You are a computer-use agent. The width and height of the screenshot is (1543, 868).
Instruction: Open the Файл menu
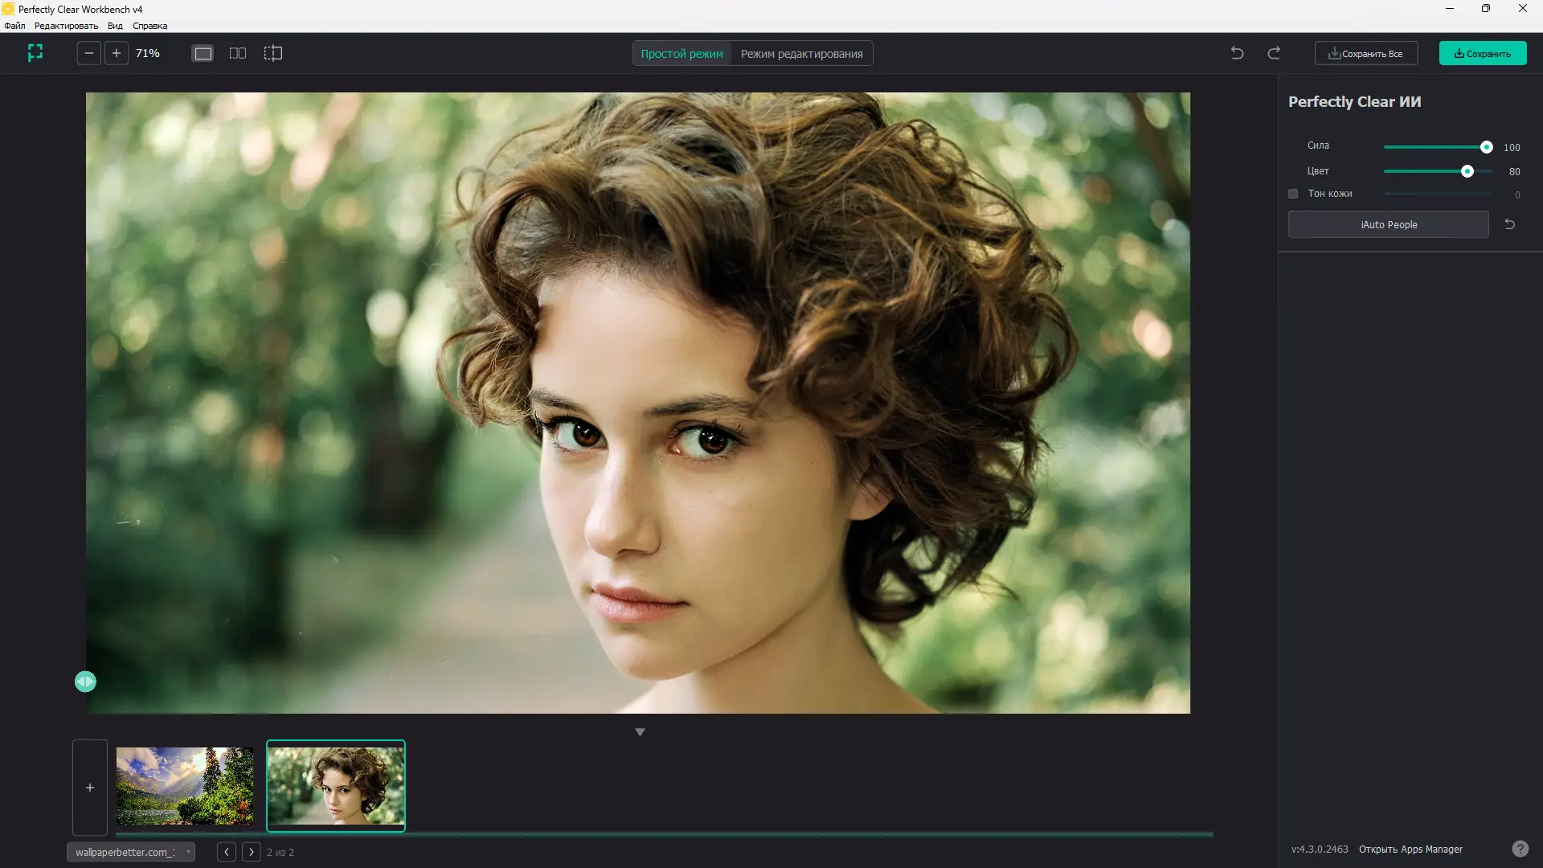tap(14, 26)
